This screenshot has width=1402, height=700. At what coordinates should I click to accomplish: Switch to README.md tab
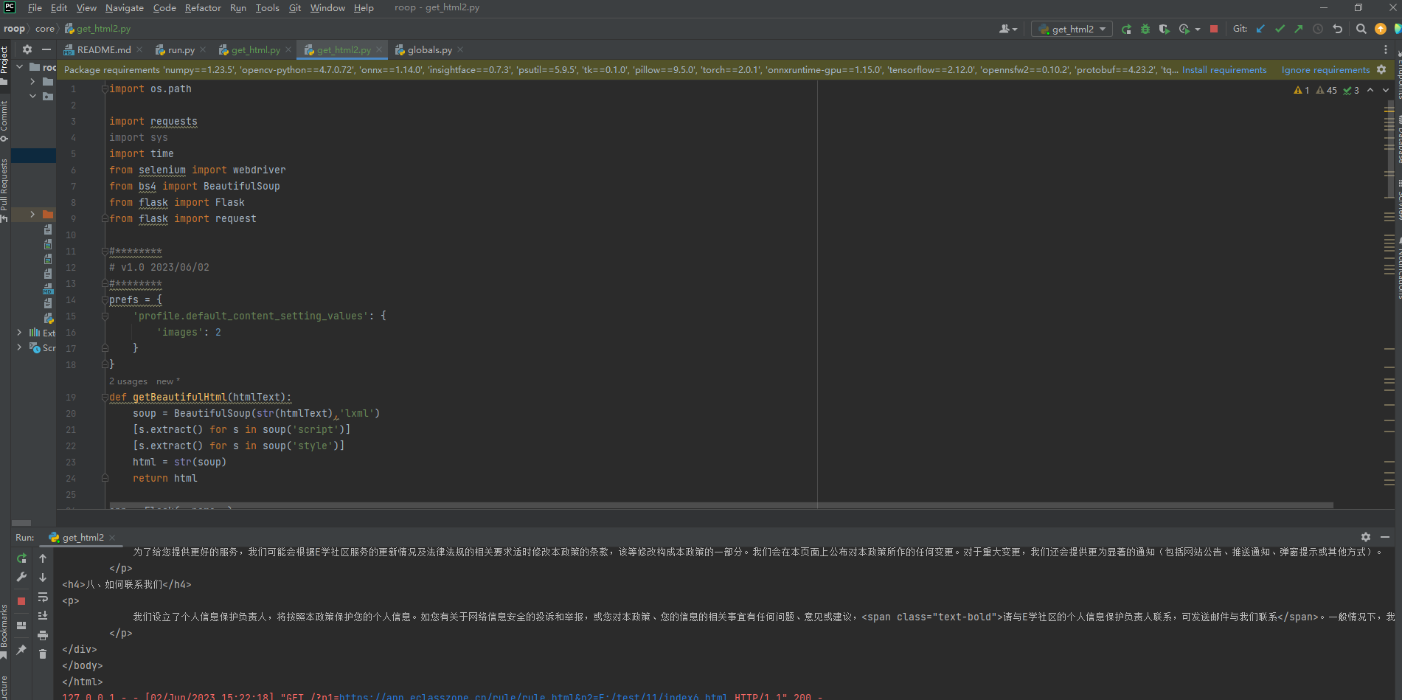(x=103, y=49)
